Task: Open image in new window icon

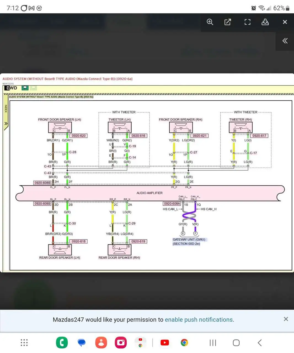Action: 228,22
